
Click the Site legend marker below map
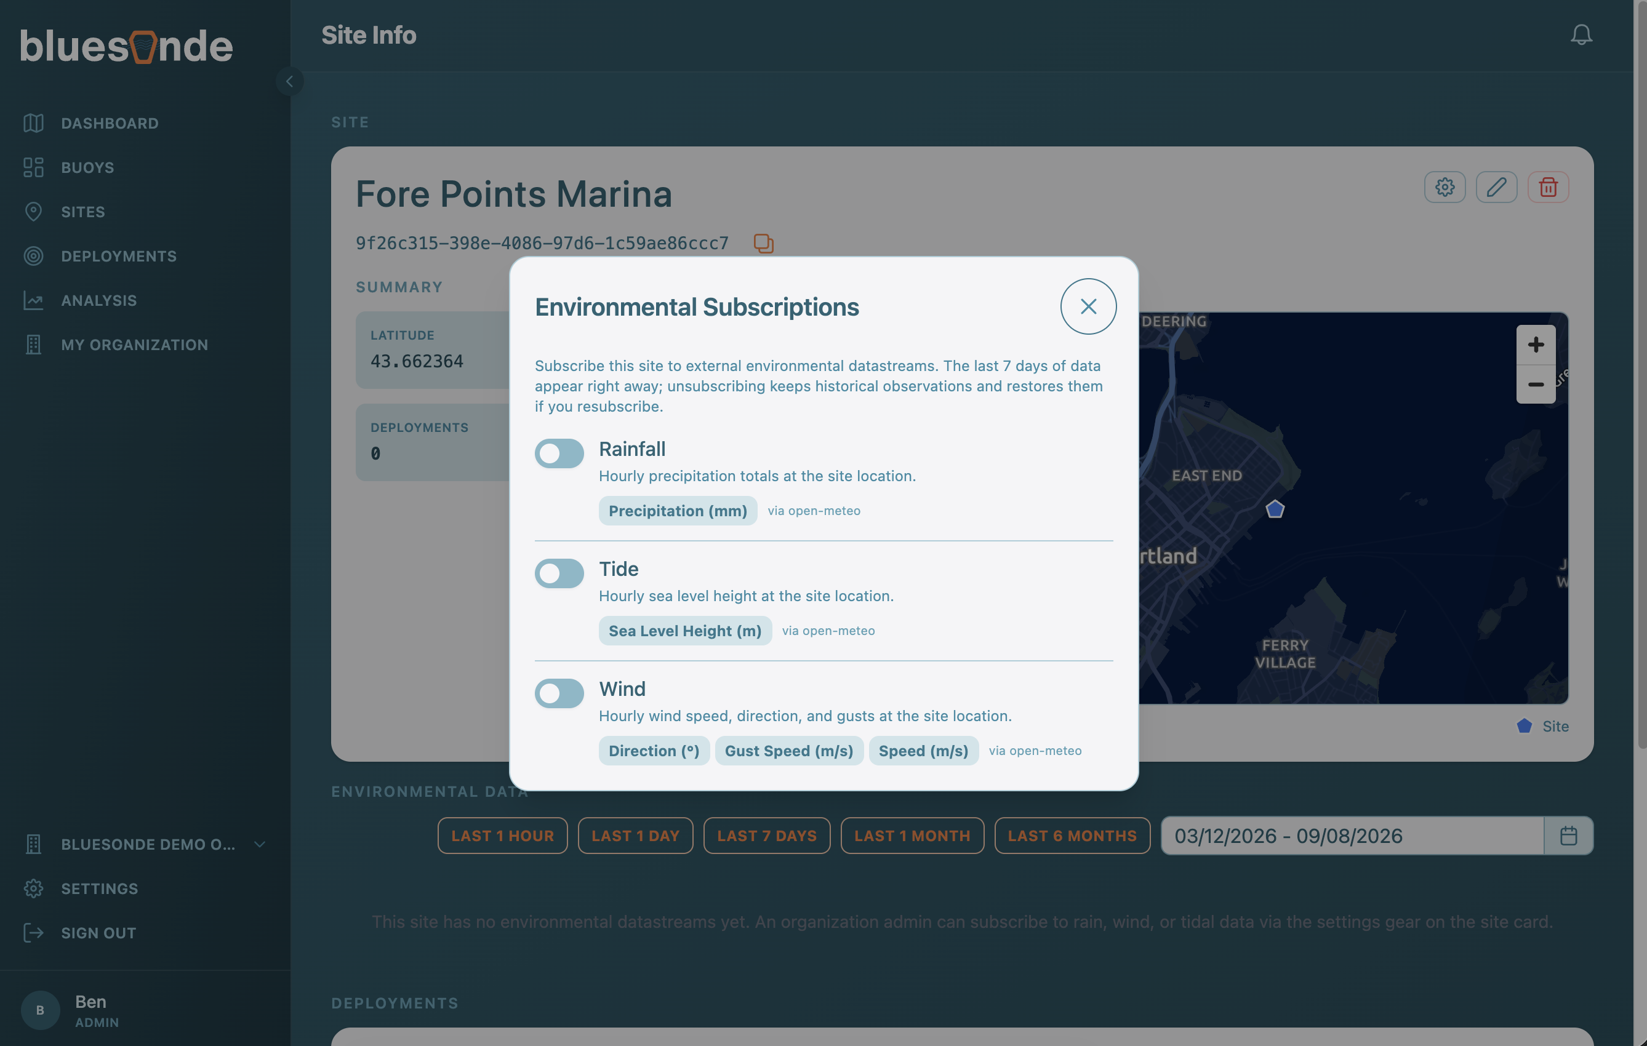coord(1524,726)
